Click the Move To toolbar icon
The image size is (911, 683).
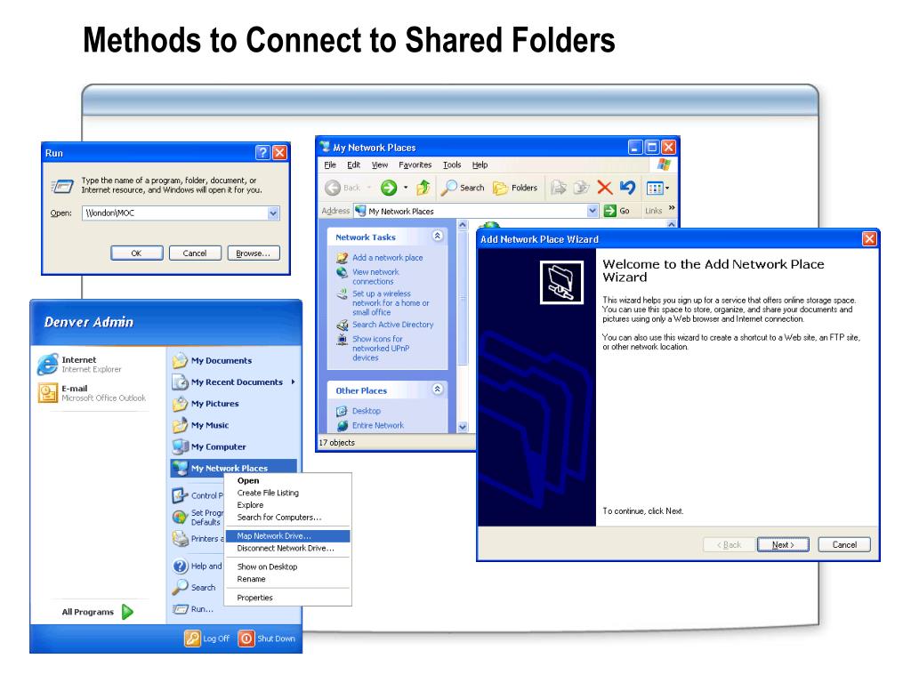tap(559, 187)
